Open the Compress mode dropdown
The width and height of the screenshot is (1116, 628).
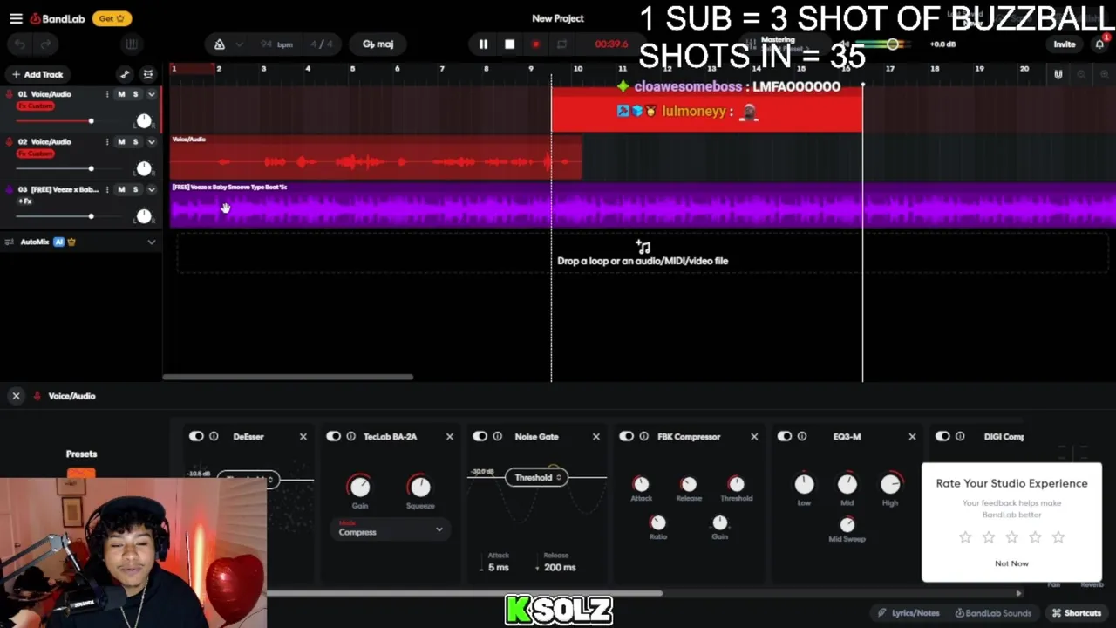(x=391, y=529)
